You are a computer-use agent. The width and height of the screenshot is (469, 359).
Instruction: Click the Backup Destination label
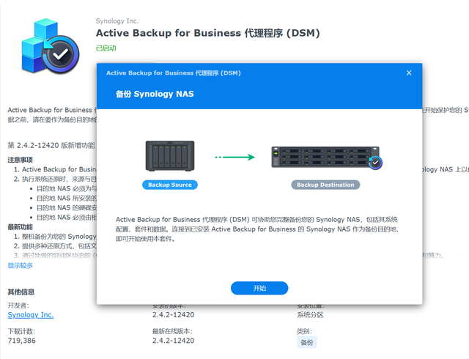pyautogui.click(x=325, y=185)
